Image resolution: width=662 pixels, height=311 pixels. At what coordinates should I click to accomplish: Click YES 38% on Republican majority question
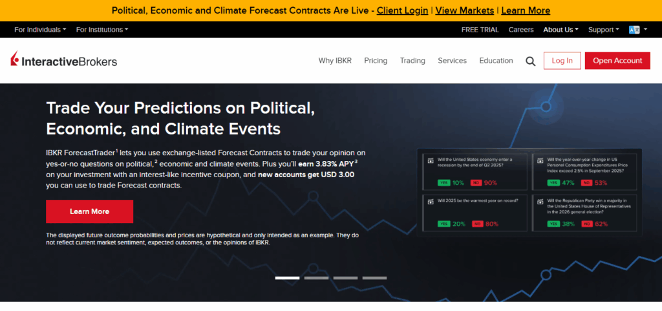561,224
